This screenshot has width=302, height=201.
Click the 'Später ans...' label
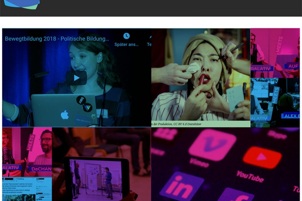click(126, 44)
